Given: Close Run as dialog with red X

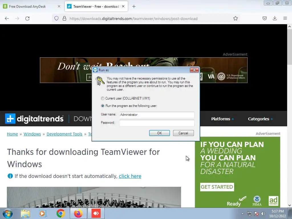Looking at the screenshot, I should tap(194, 70).
